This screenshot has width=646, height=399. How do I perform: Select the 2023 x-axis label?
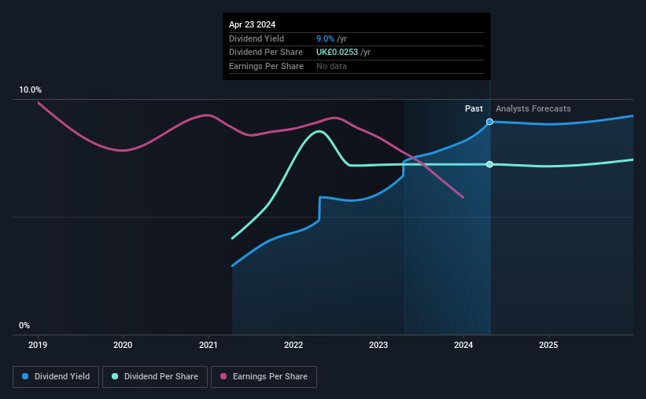click(x=378, y=345)
